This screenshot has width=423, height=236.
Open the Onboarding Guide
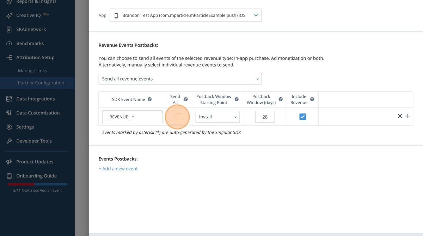point(36,176)
